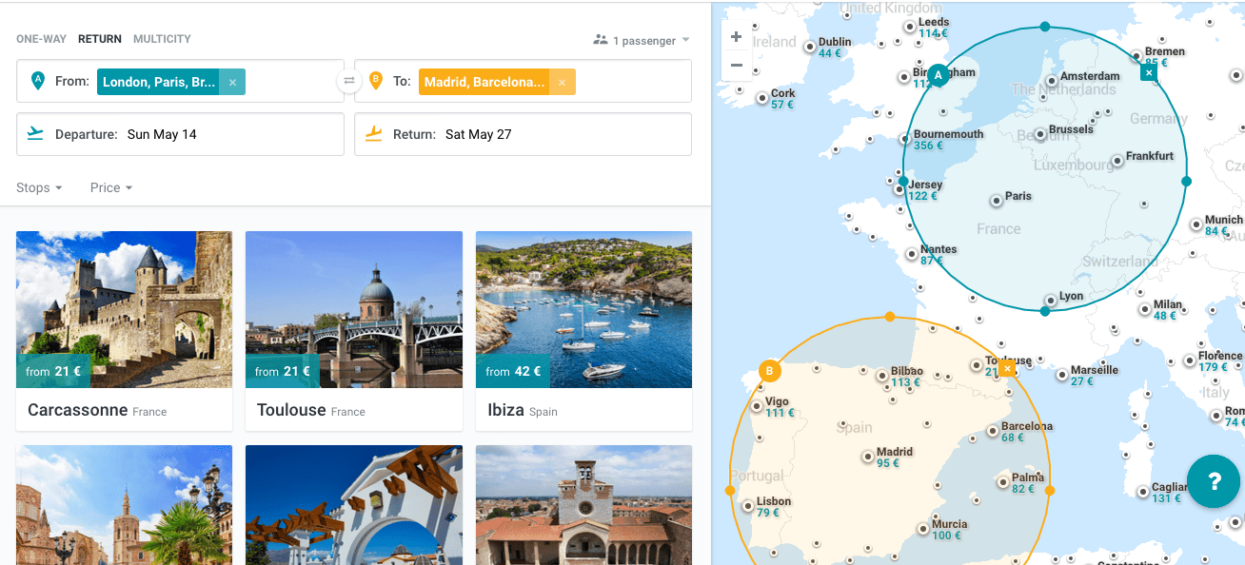The width and height of the screenshot is (1245, 565).
Task: Expand the Stops filter
Action: (39, 187)
